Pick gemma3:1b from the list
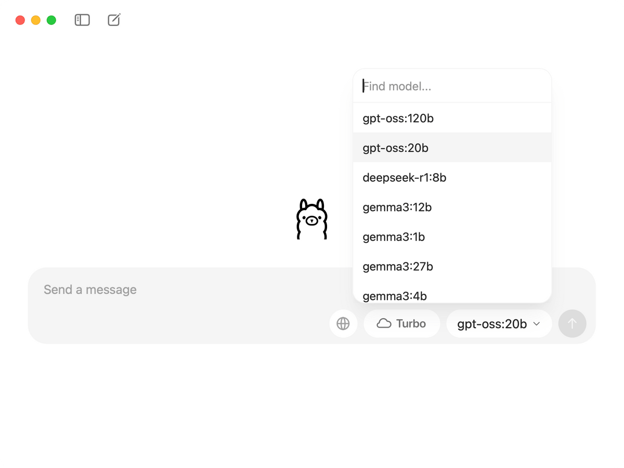The width and height of the screenshot is (624, 468). 452,237
